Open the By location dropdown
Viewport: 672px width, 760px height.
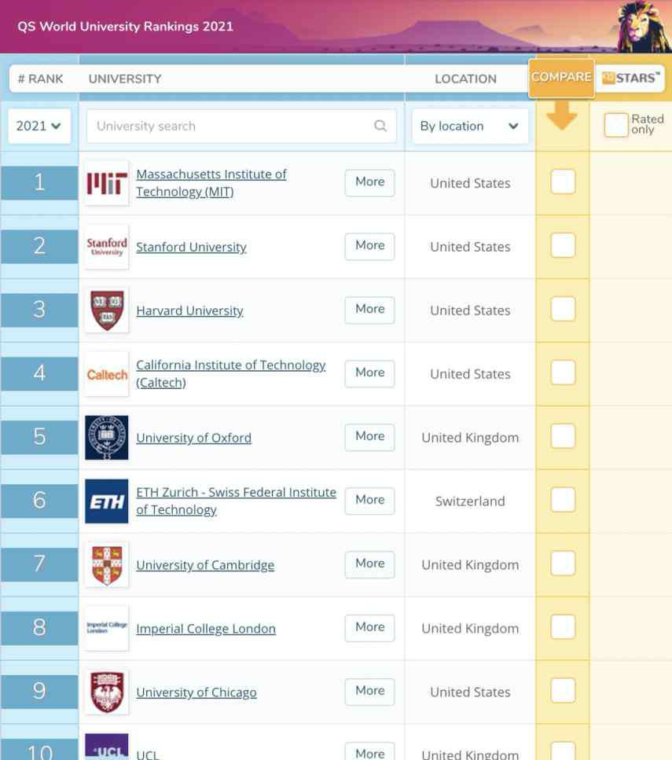(x=470, y=126)
